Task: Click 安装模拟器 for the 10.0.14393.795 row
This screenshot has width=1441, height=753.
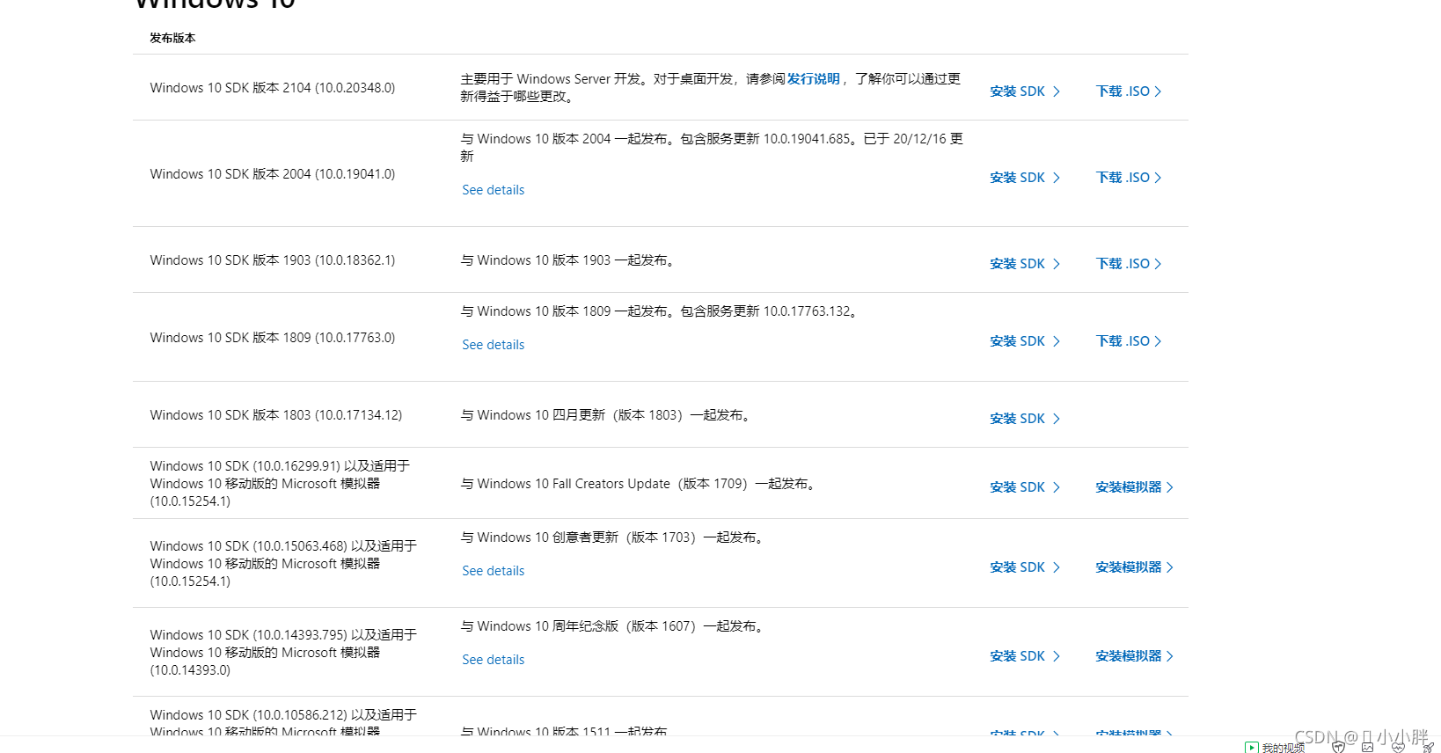Action: [1135, 656]
